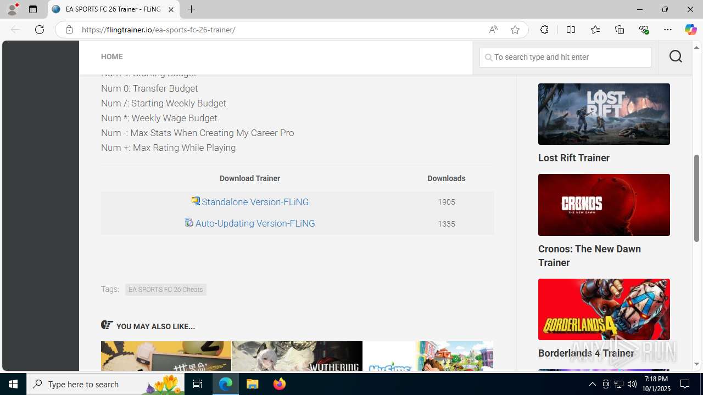Close the EA SPORTS FC 26 Trainer tab
The image size is (703, 395).
(x=171, y=9)
